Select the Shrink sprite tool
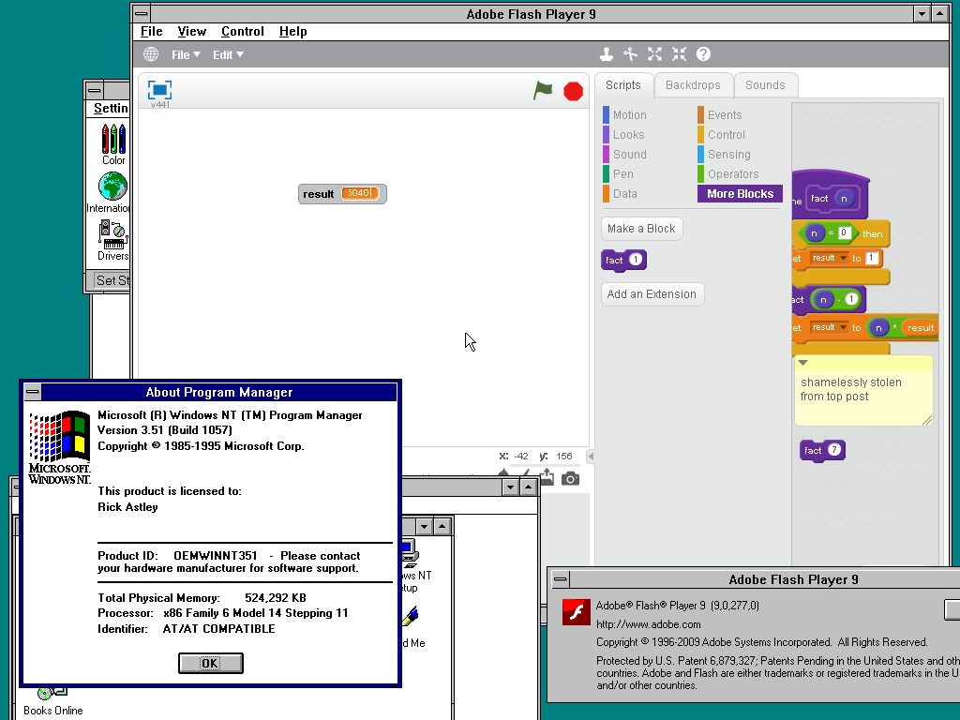Viewport: 960px width, 720px height. (x=679, y=54)
